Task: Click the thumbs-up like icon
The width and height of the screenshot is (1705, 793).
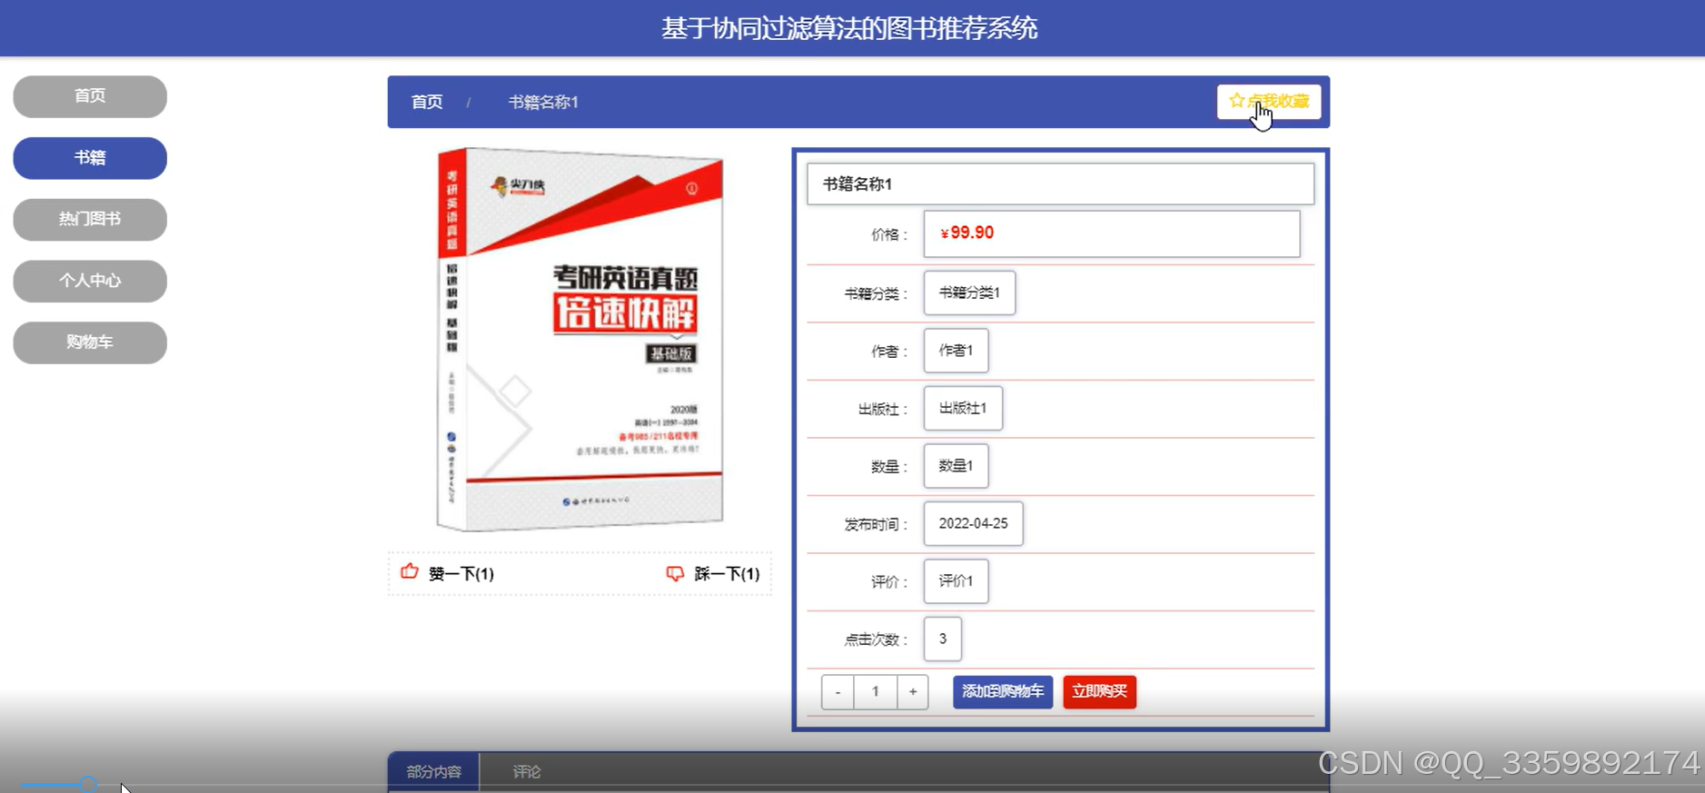Action: [410, 571]
